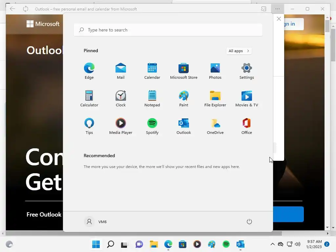
Task: Open the three-dot menu in Outlook window
Action: 278,9
